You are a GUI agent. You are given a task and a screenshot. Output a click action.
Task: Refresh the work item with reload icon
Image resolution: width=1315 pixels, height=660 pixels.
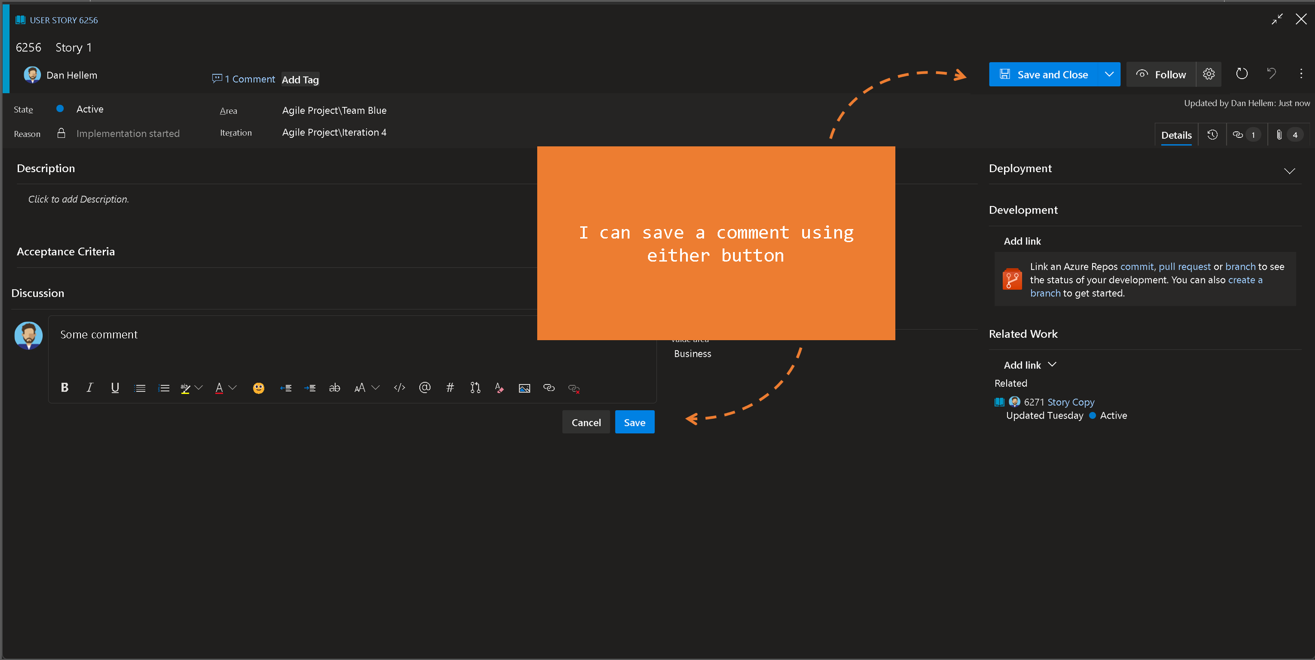pyautogui.click(x=1241, y=74)
